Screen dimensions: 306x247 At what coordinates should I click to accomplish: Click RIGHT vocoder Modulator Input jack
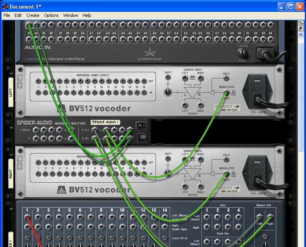226,174
